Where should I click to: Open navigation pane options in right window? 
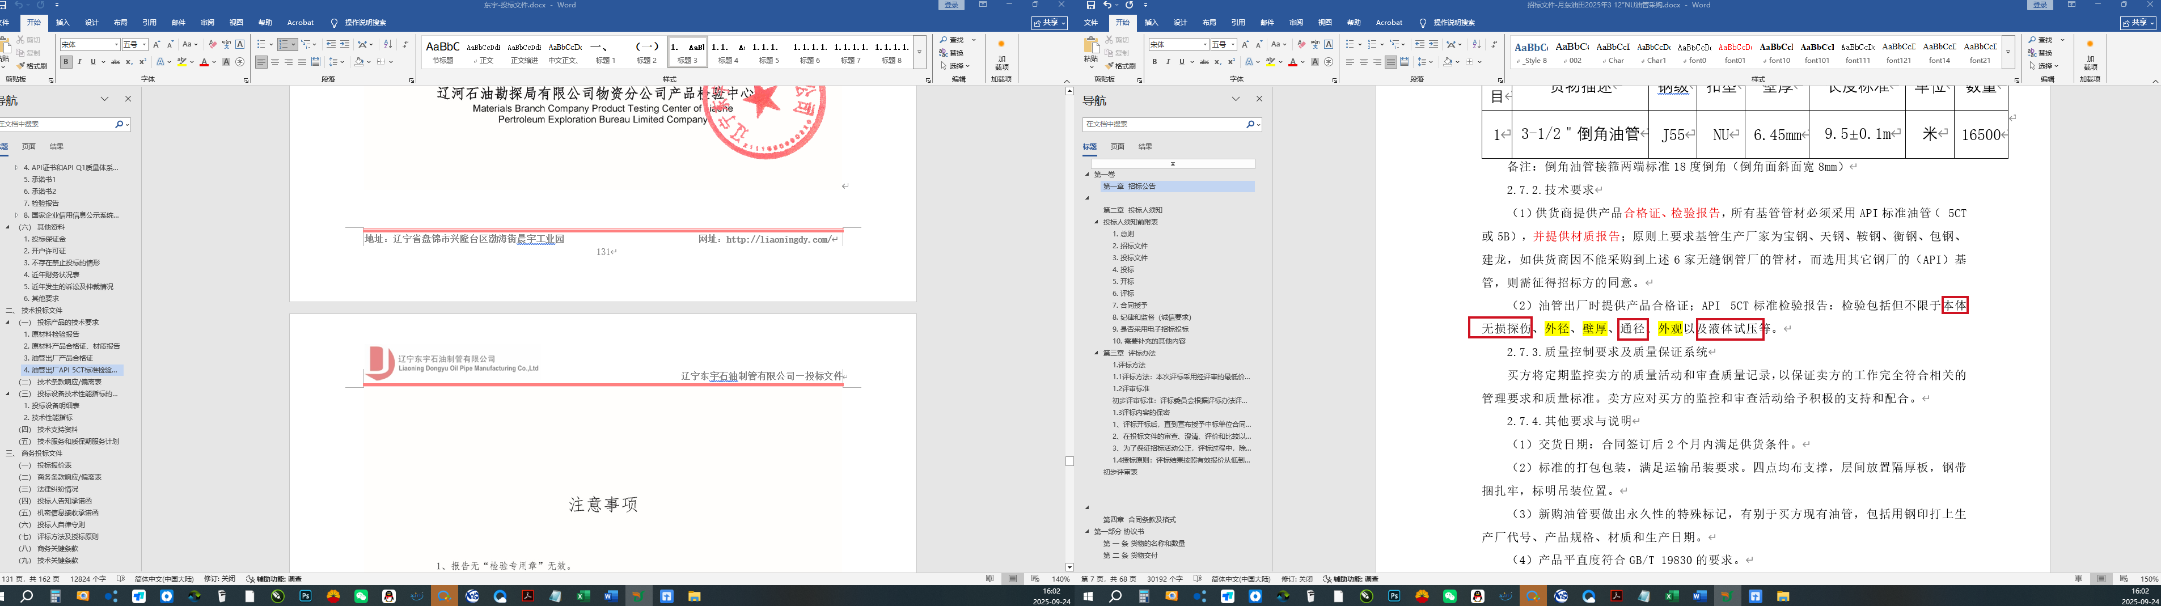pyautogui.click(x=1236, y=99)
